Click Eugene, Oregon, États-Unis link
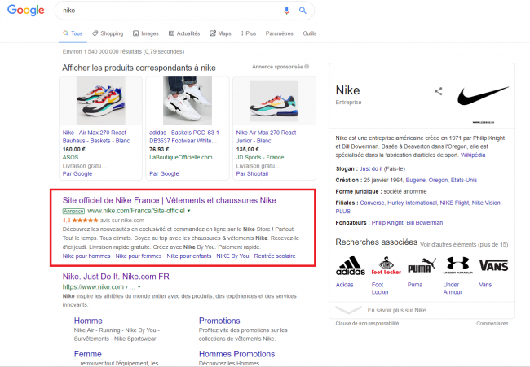The height and width of the screenshot is (367, 530). [x=441, y=180]
